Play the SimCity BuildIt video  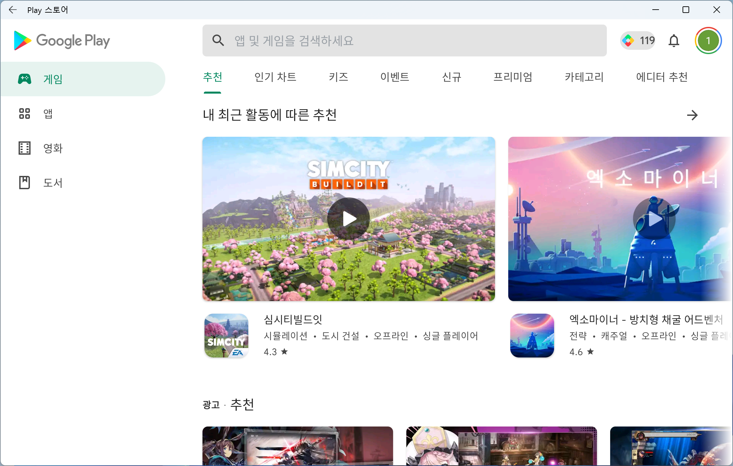tap(348, 219)
